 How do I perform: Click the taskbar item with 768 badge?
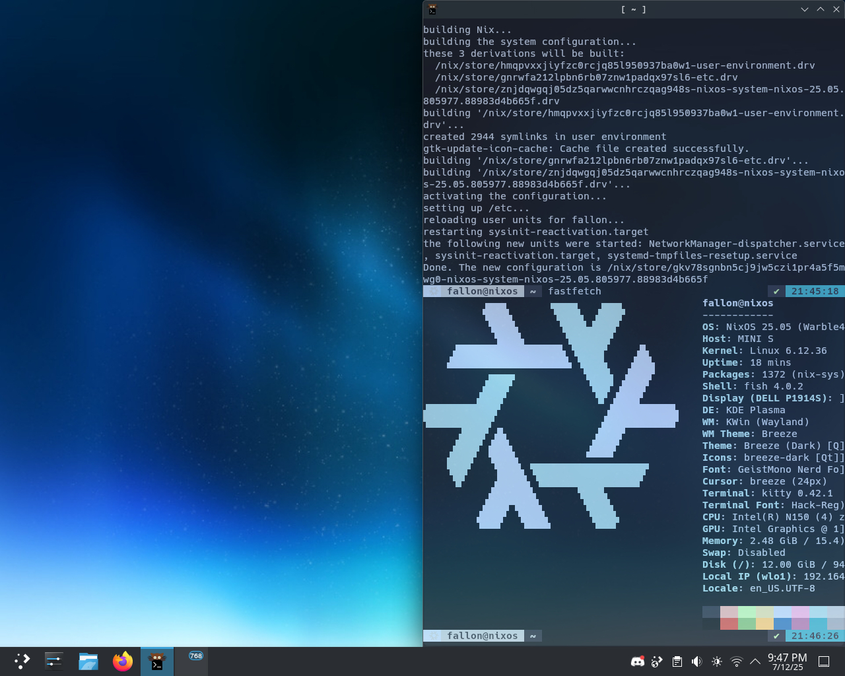pyautogui.click(x=191, y=661)
